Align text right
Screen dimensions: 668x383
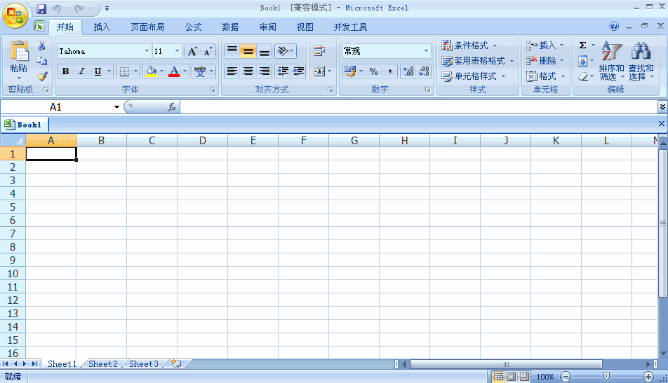264,71
